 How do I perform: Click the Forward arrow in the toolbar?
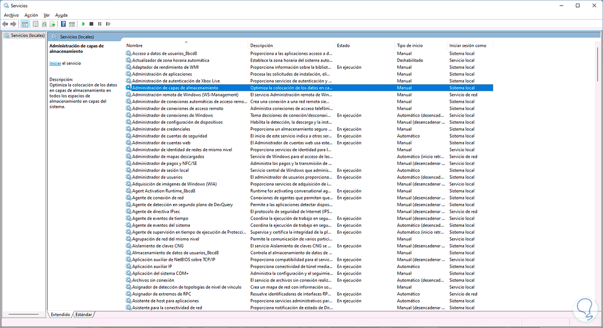pos(13,24)
